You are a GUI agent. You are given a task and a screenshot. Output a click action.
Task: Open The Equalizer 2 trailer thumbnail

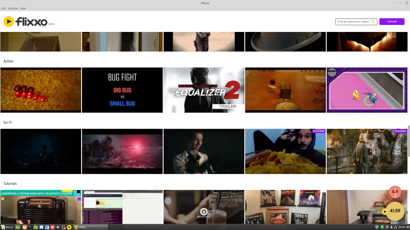coord(204,90)
